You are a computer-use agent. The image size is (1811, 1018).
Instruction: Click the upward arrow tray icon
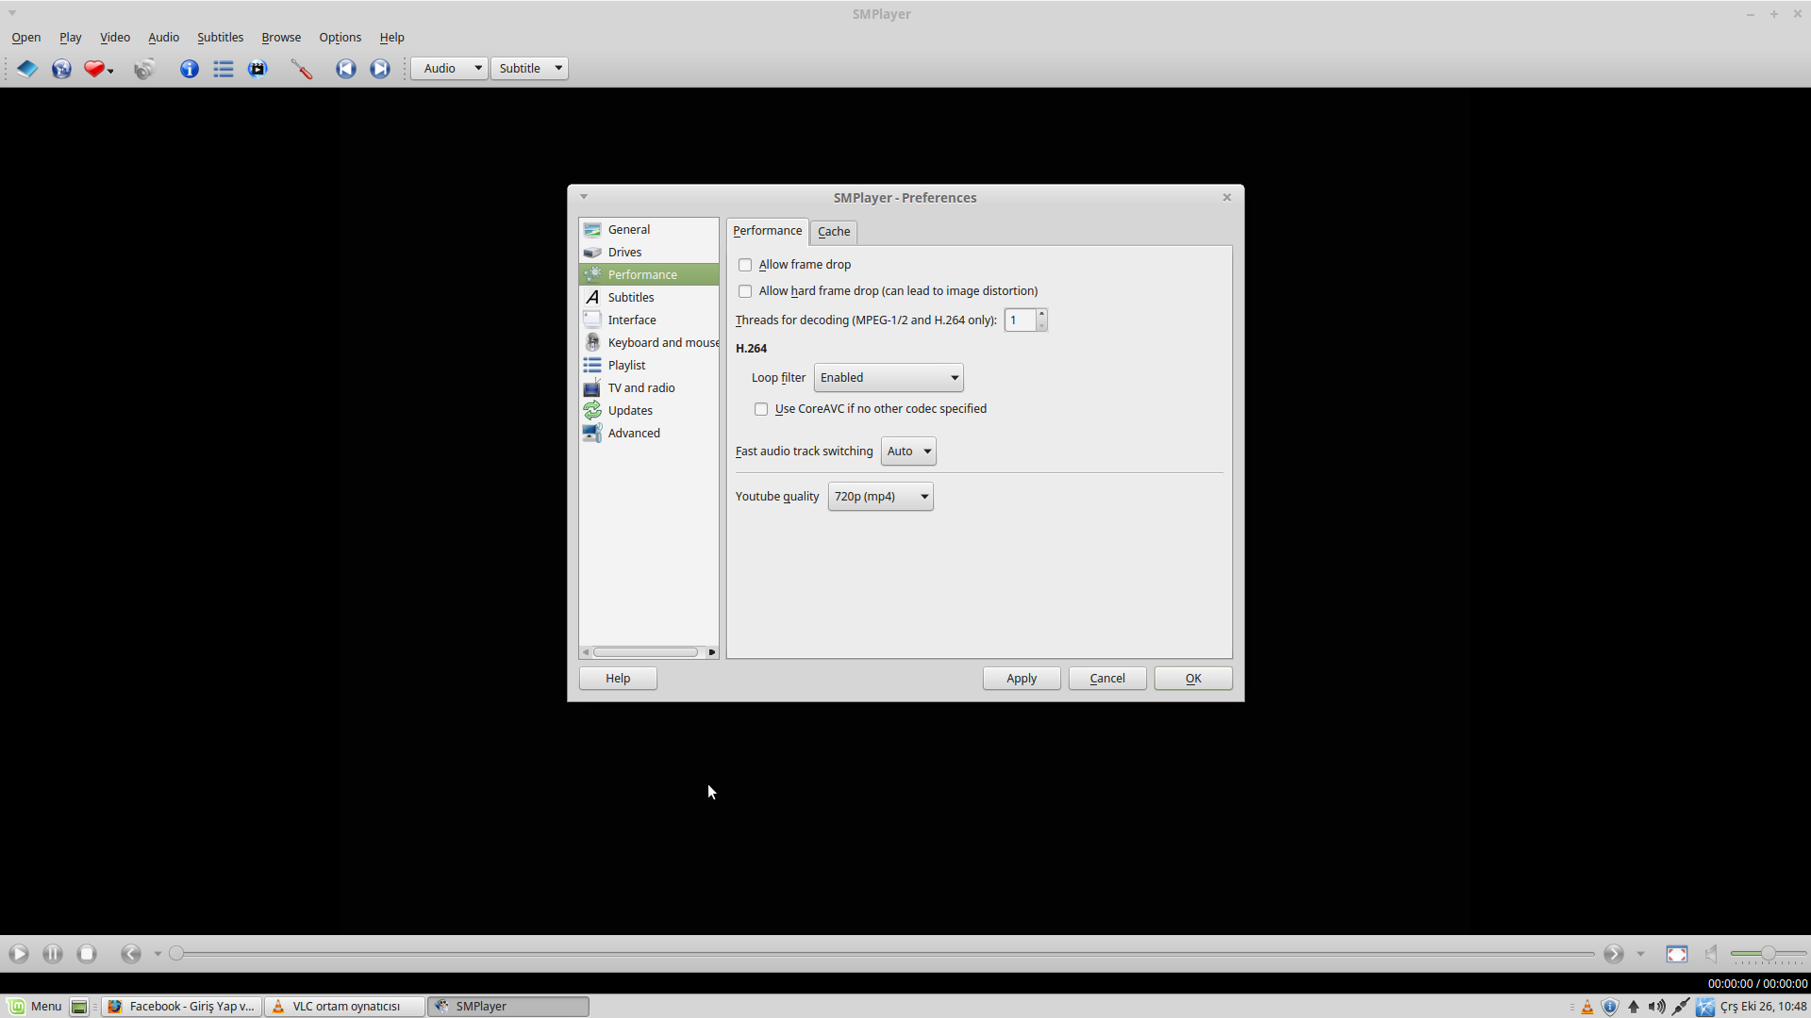[x=1634, y=1007]
